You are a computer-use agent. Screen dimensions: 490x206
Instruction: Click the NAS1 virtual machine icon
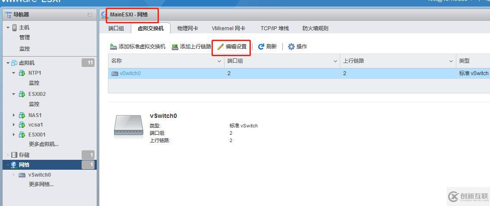coord(22,115)
